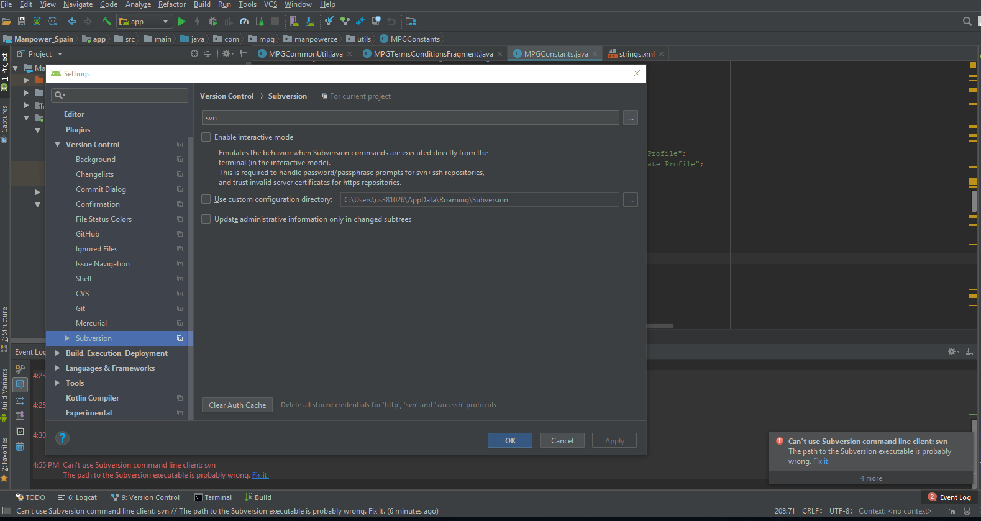
Task: Switch to MPGTermsConditionsFragment.java tab
Action: pos(433,54)
